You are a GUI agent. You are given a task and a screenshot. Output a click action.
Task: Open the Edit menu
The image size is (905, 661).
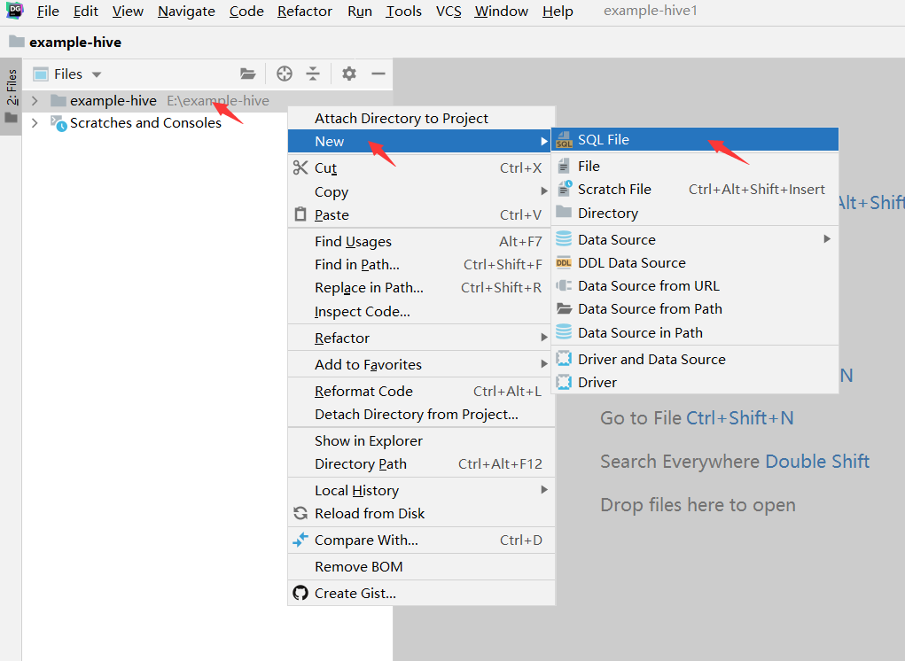(85, 11)
